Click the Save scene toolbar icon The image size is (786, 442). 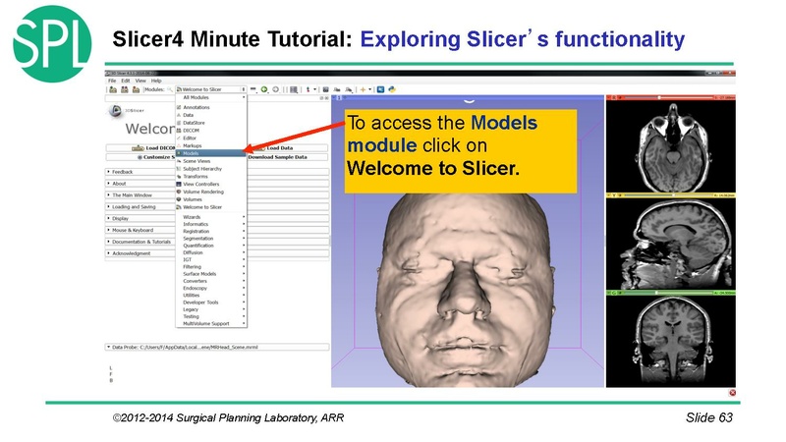tap(136, 89)
